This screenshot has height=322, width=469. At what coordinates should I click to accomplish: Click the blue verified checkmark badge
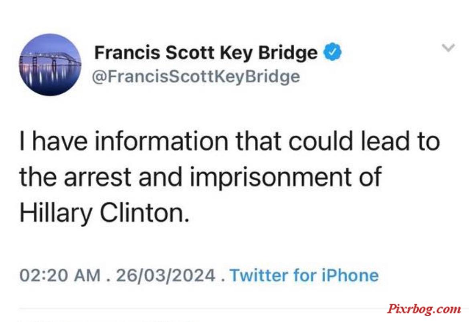point(332,52)
